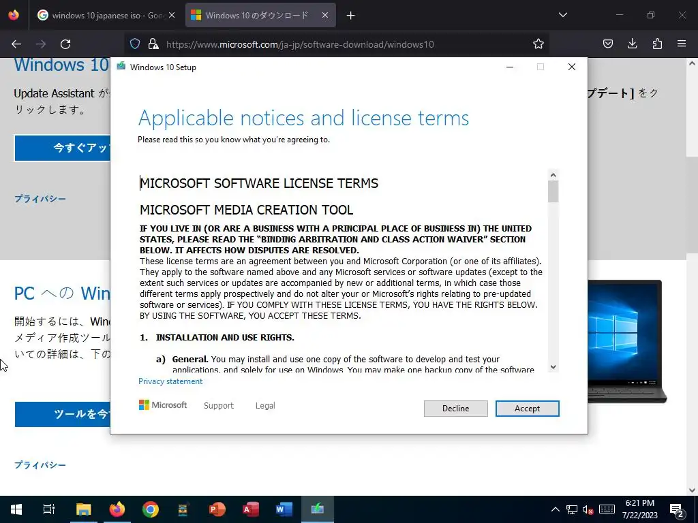Open File Explorer from the taskbar
The image size is (698, 523).
(x=83, y=509)
